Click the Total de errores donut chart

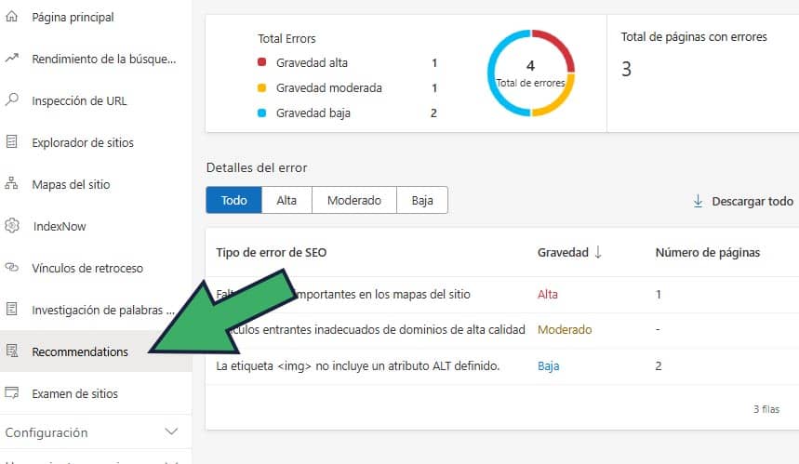(531, 73)
